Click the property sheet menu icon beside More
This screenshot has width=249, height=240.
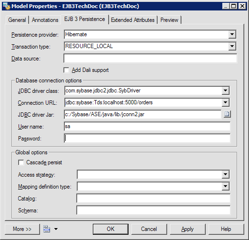click(x=47, y=229)
